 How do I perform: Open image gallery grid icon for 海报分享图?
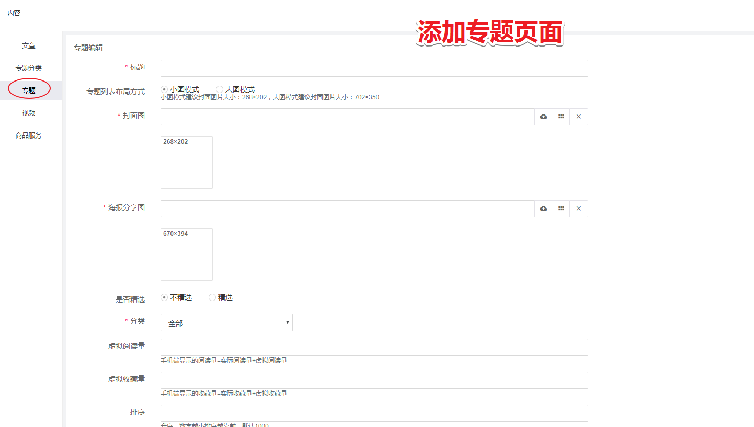(x=561, y=209)
